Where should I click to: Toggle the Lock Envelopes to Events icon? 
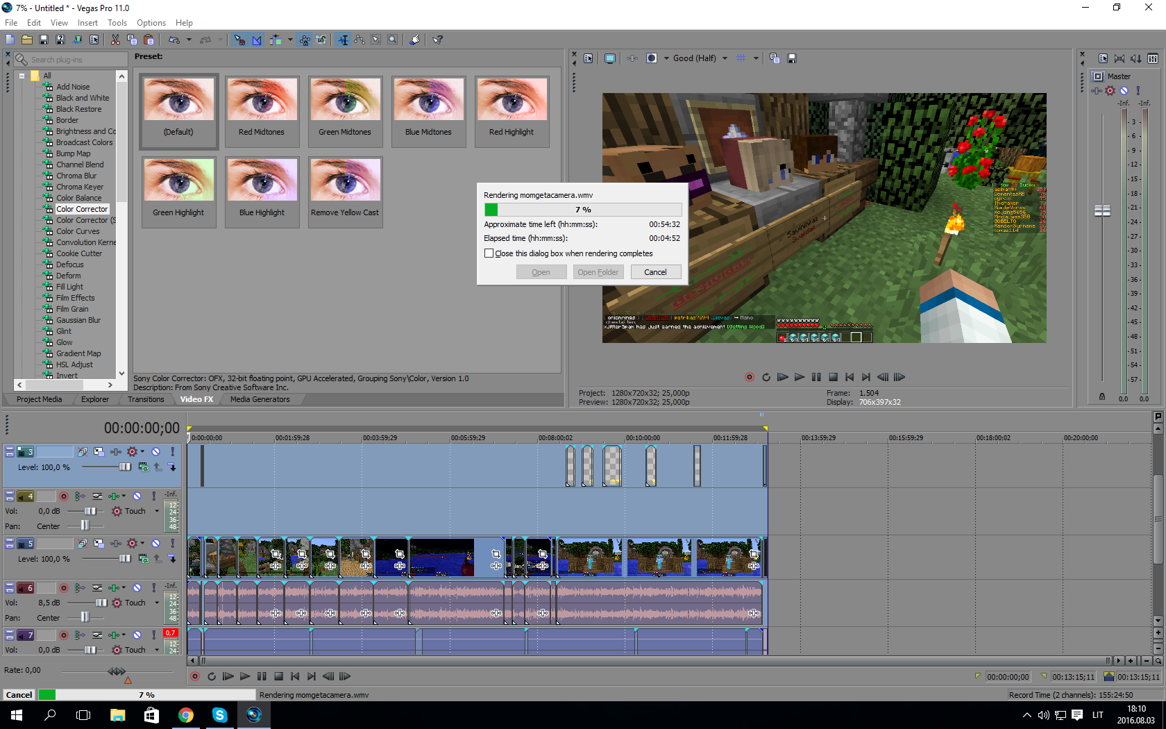pyautogui.click(x=305, y=40)
